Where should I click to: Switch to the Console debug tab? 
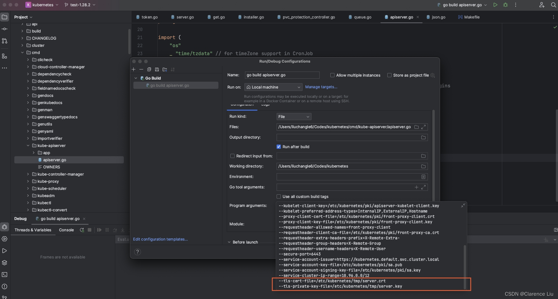[66, 230]
